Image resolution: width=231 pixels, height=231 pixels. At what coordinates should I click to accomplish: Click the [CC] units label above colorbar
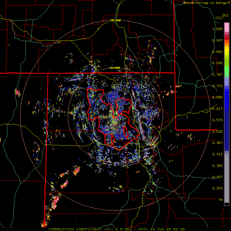coord(219,18)
